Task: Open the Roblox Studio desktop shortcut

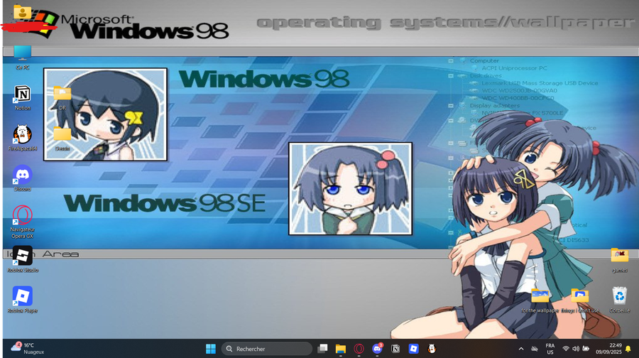Action: [x=23, y=259]
